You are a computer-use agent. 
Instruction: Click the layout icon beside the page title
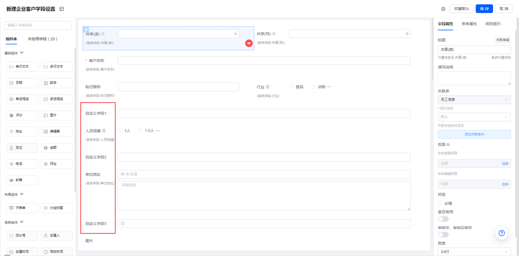(x=62, y=9)
